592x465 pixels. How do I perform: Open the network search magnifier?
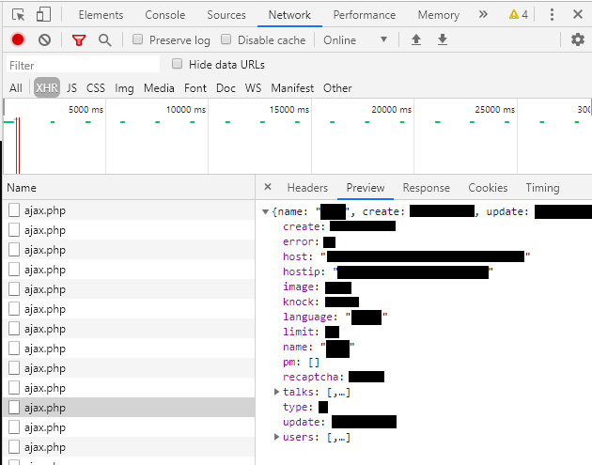pos(104,39)
